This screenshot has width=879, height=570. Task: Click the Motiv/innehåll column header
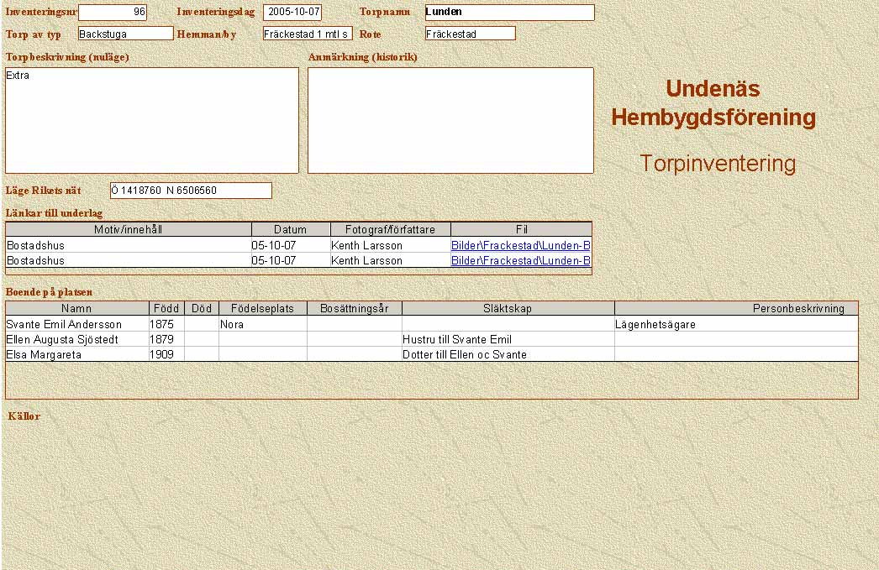(x=128, y=229)
